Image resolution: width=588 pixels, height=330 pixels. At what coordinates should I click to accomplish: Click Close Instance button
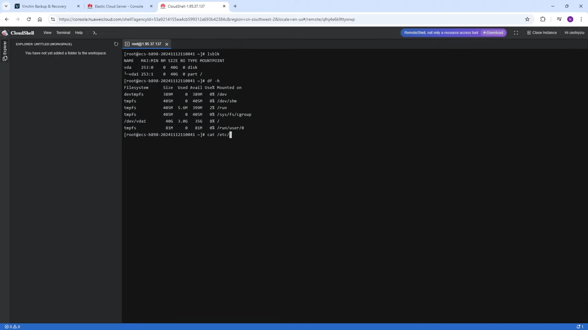pos(542,33)
